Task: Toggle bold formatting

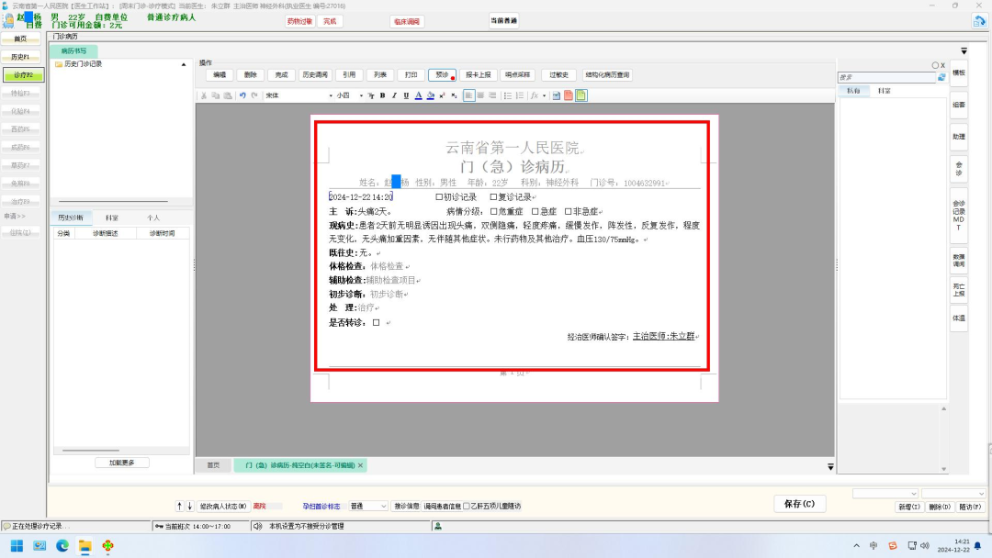Action: 382,95
